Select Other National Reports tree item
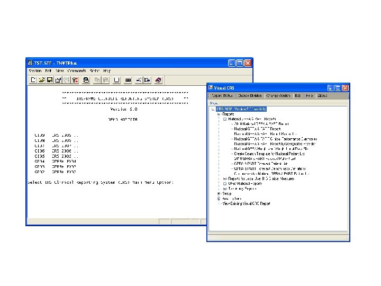 click(245, 184)
